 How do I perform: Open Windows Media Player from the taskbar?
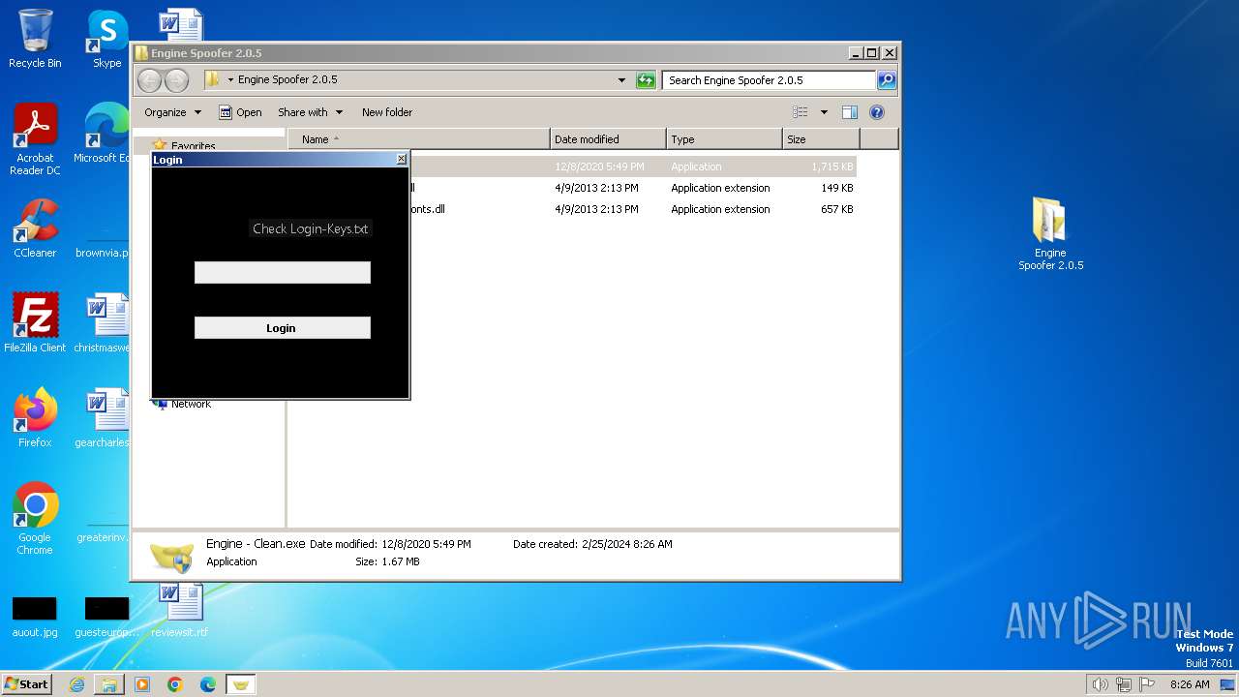click(142, 684)
